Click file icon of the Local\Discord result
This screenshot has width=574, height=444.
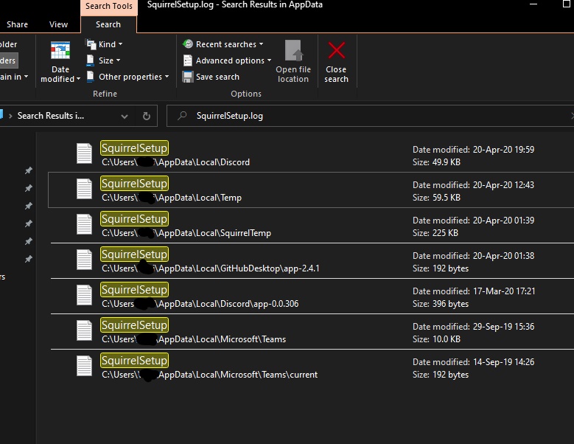pos(84,153)
